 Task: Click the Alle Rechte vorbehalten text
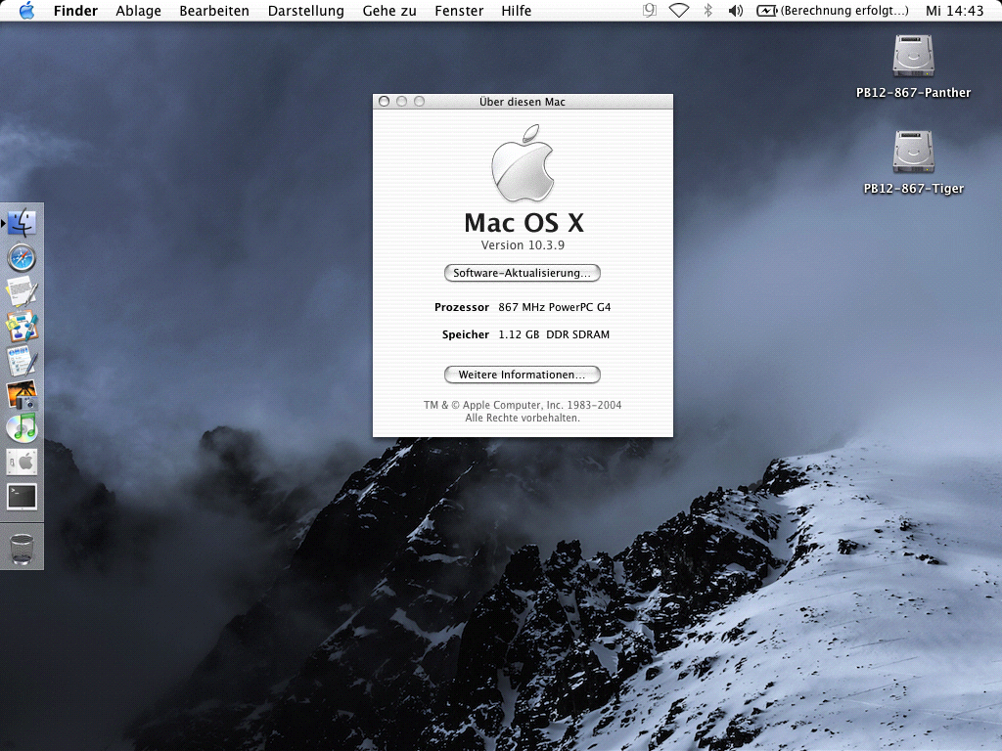[523, 418]
